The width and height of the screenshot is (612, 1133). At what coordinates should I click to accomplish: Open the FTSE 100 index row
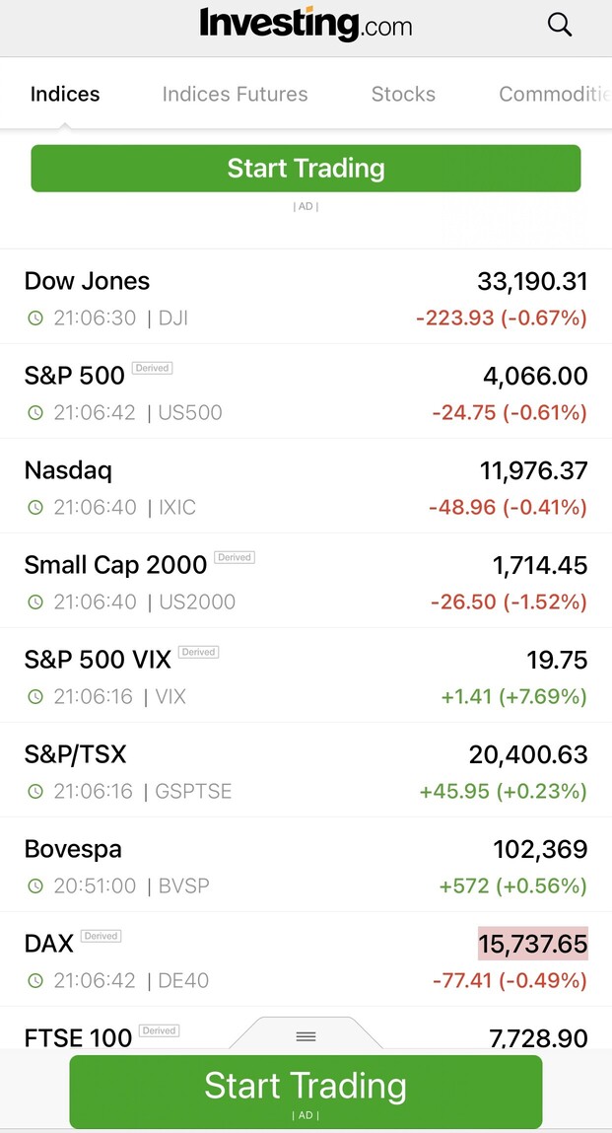coord(78,1036)
